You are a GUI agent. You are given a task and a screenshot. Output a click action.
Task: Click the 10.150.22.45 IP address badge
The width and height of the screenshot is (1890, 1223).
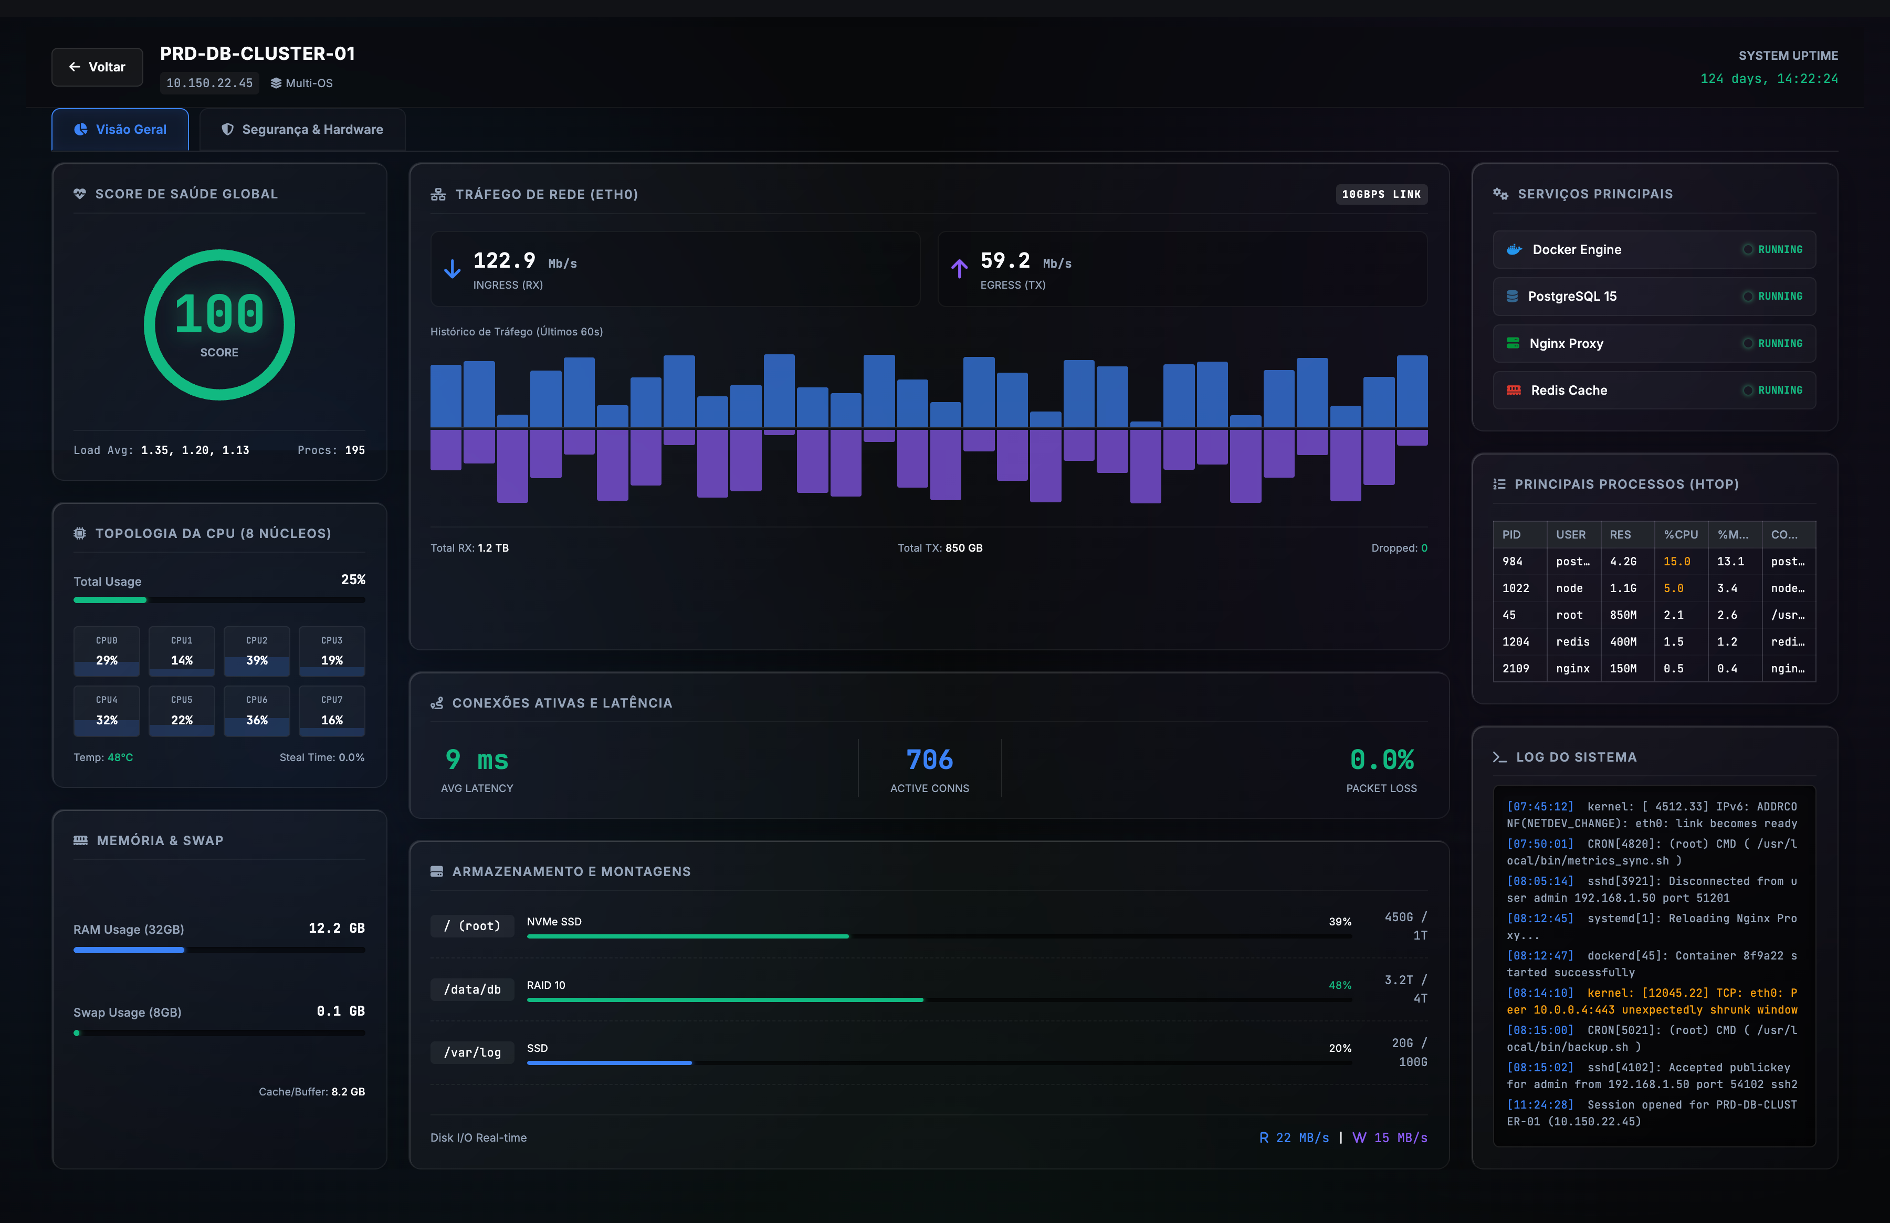point(209,83)
